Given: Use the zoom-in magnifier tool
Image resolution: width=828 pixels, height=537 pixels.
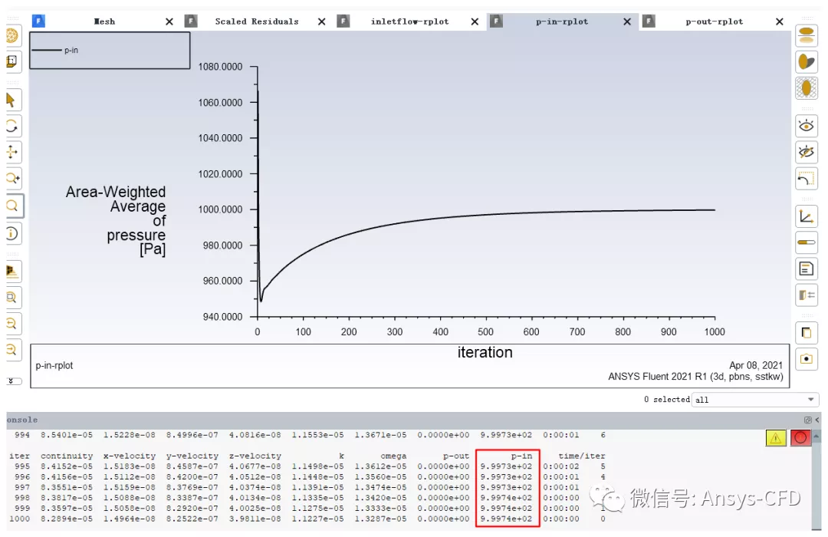Looking at the screenshot, I should [12, 178].
